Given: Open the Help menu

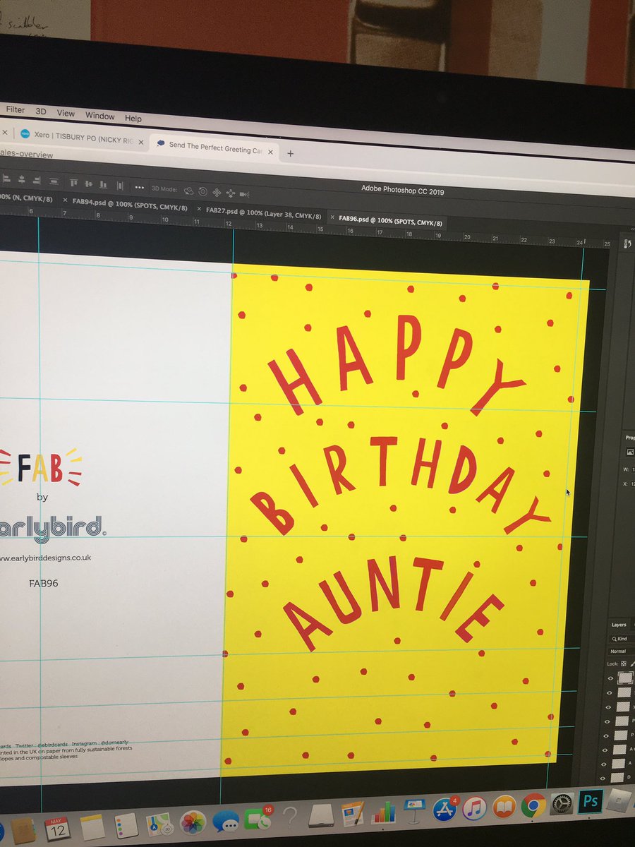Looking at the screenshot, I should [133, 119].
